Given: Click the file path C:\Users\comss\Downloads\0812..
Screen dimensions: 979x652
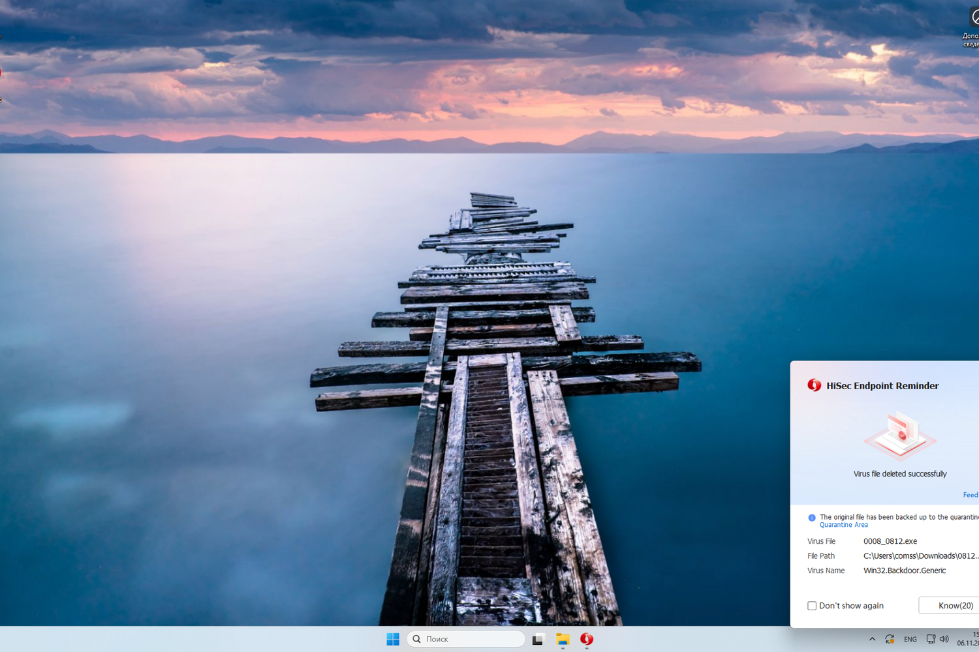Looking at the screenshot, I should point(921,556).
